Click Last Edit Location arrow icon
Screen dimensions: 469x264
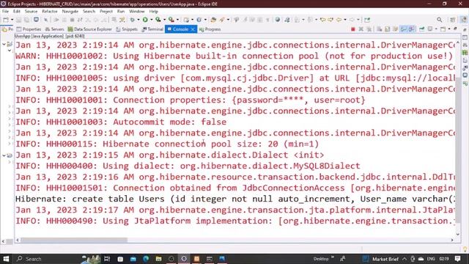click(322, 20)
